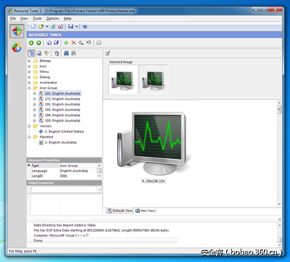Screen dimensions: 290x262
Task: Select 191: English (Australia) icon group
Action: 62,104
